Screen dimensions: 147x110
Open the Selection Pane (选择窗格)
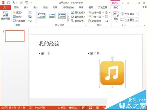(x=95, y=21)
